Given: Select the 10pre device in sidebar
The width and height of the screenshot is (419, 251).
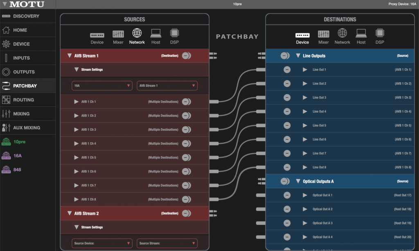Looking at the screenshot, I should tap(20, 142).
